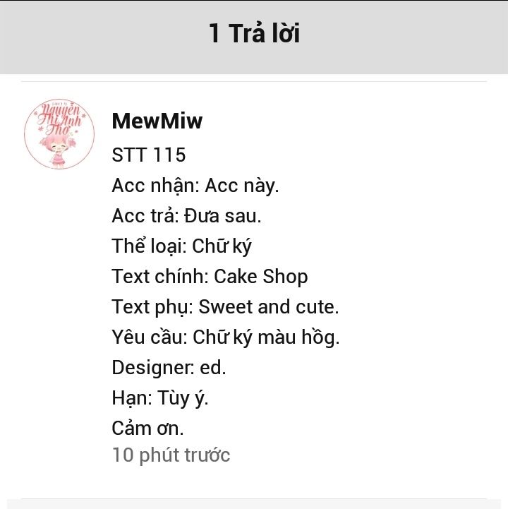The width and height of the screenshot is (508, 509).
Task: Tap the words 'Sweet and cute' in comment
Action: [x=267, y=307]
